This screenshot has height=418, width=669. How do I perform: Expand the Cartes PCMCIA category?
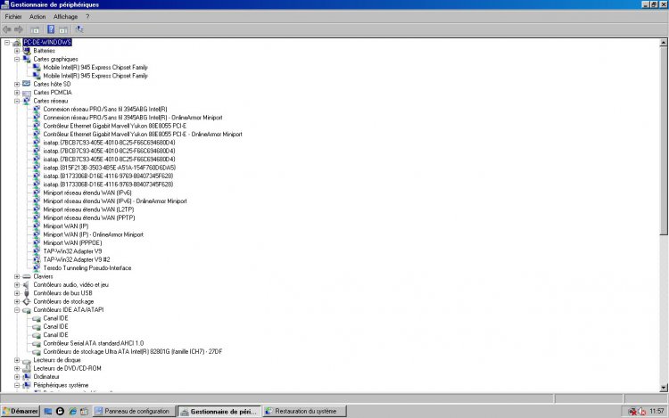[17, 93]
